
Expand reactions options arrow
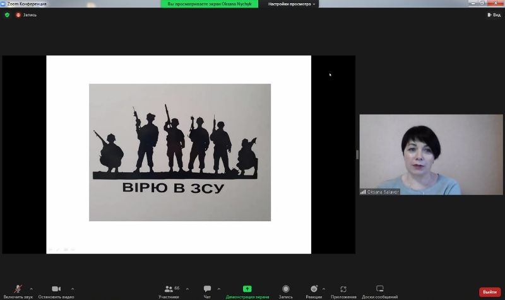click(324, 289)
